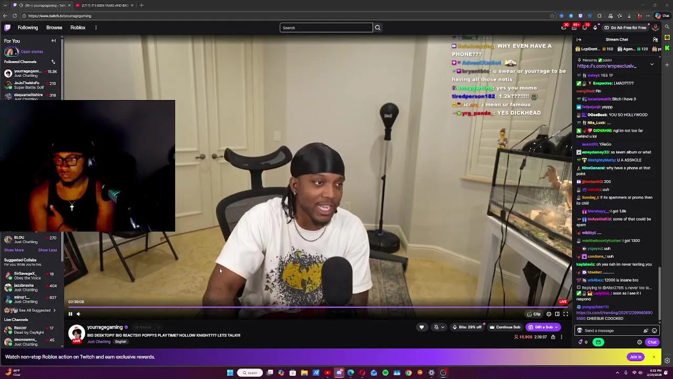Select yourragegaming in followed channels

(x=30, y=73)
